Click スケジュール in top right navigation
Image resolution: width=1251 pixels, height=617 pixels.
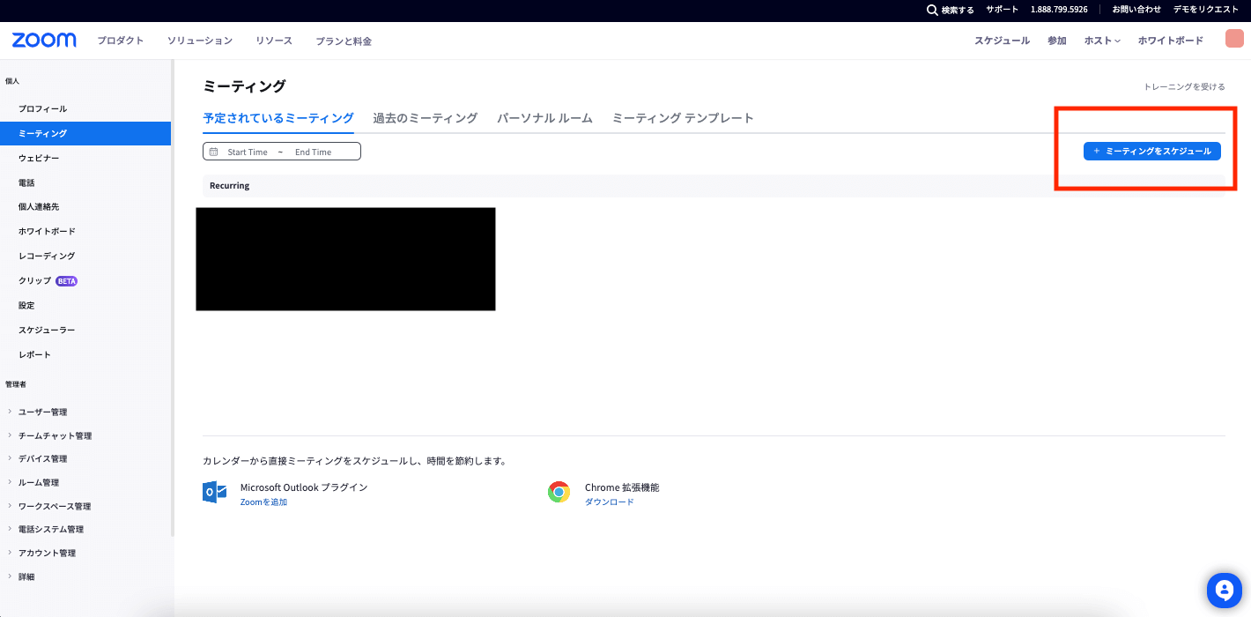(x=1002, y=41)
